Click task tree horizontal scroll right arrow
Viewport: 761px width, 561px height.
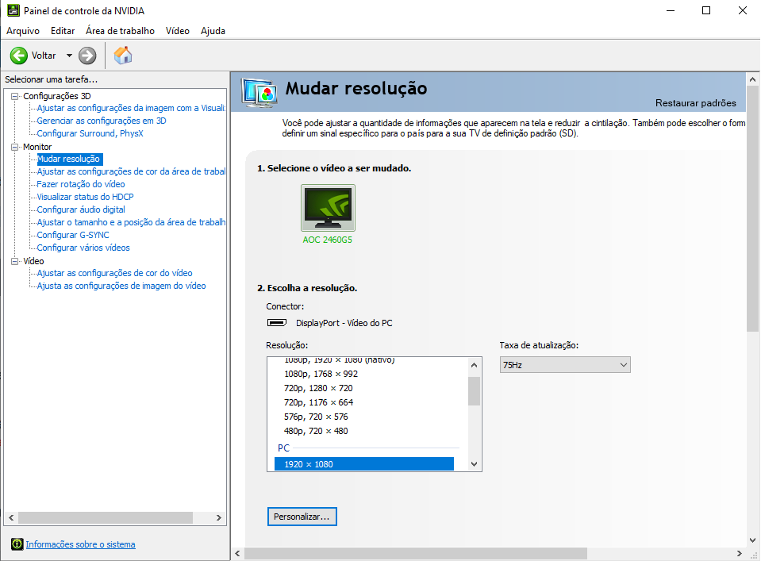coord(219,518)
